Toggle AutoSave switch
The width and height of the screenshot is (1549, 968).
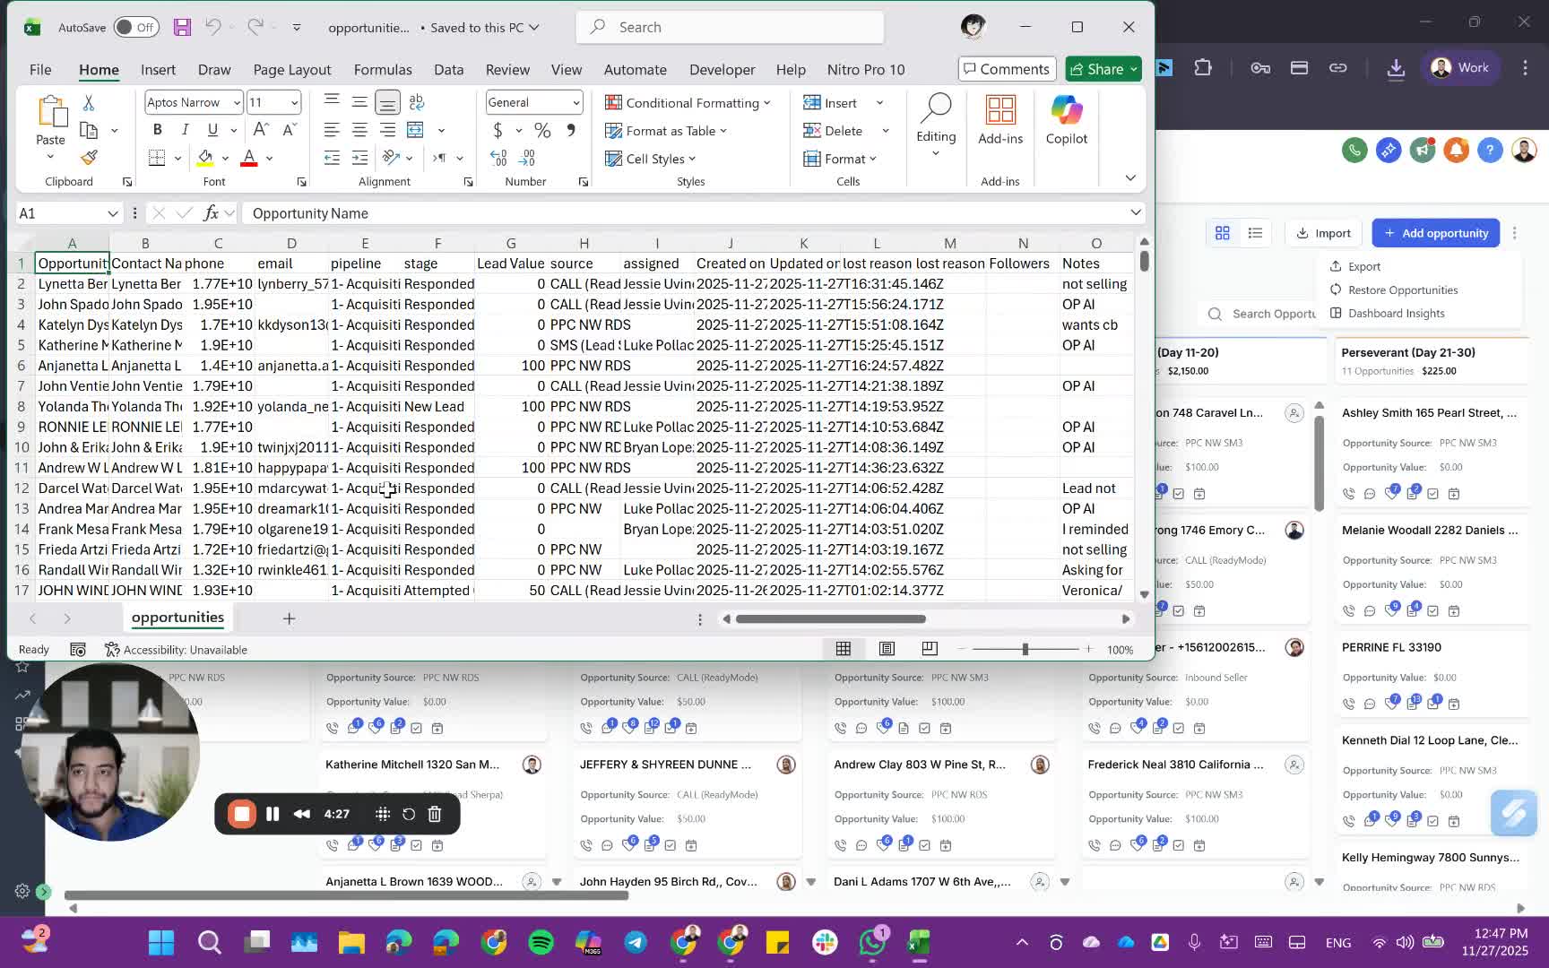click(x=136, y=27)
